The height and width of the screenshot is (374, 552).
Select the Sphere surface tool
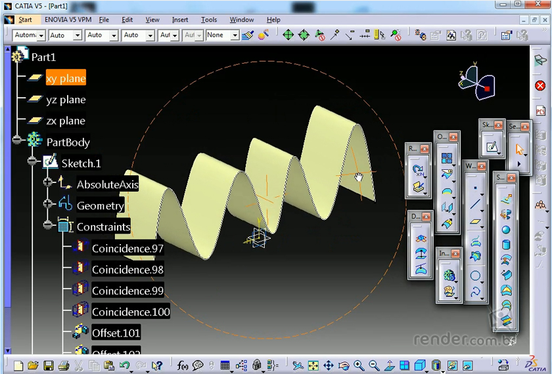point(506,230)
